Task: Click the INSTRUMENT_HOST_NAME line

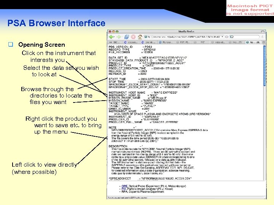Action: click(x=143, y=93)
